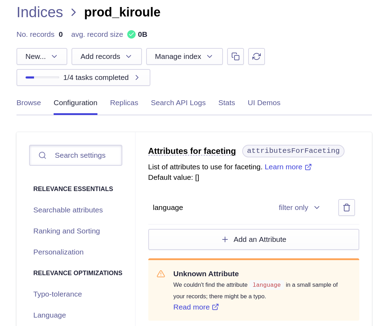Click the Unknown Attribute warning title
Screen dimensions: 381x326
pyautogui.click(x=206, y=274)
